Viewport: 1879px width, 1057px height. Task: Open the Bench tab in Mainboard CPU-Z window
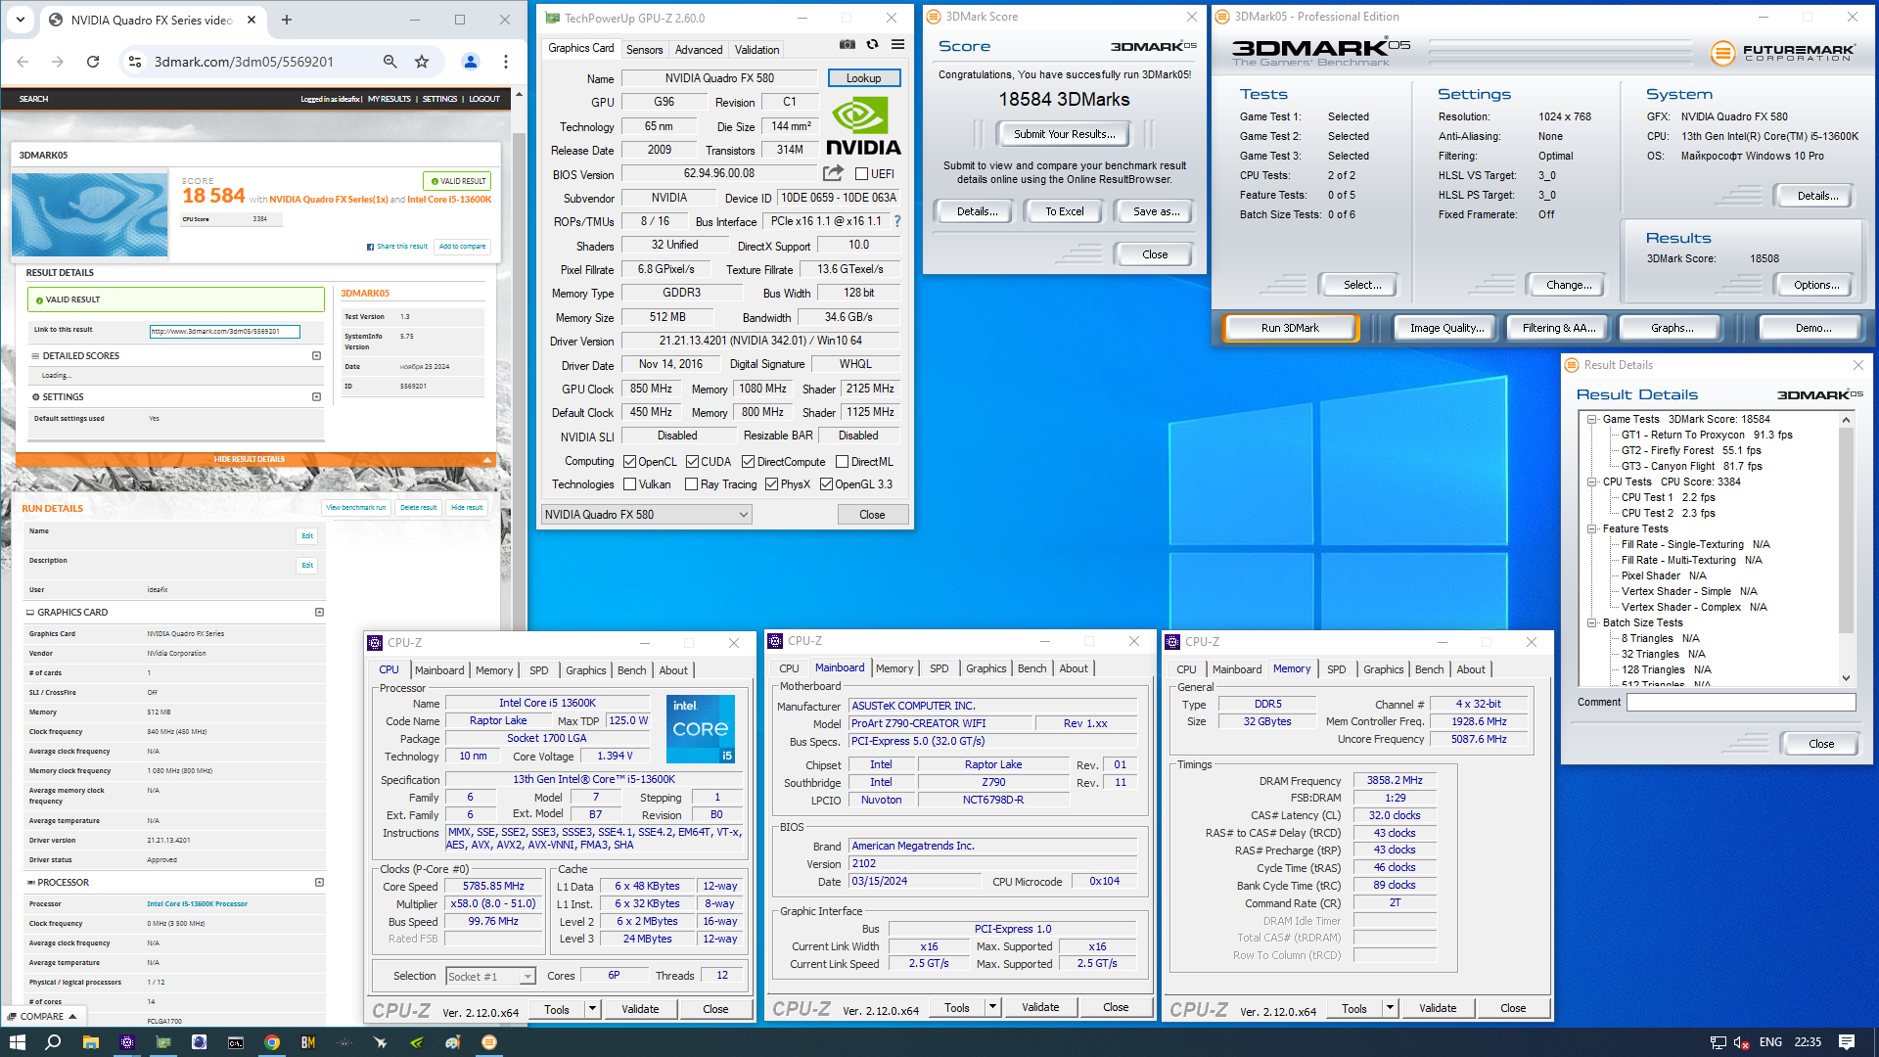click(x=1031, y=668)
